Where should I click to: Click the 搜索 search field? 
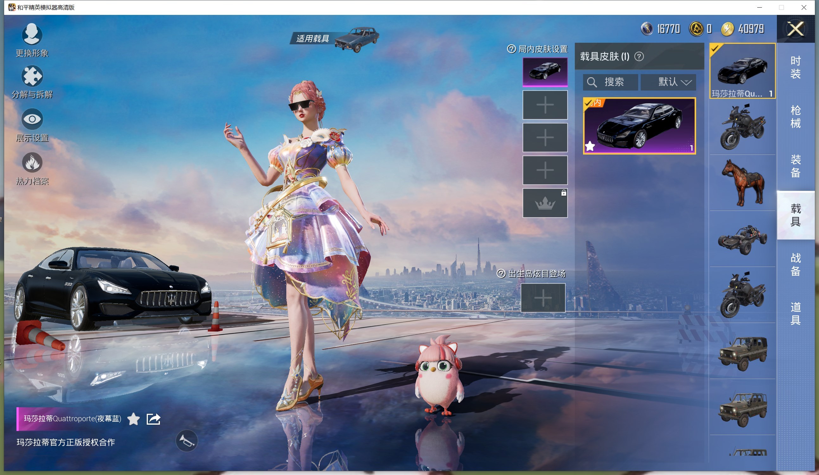610,82
